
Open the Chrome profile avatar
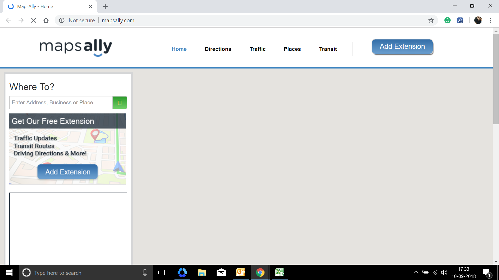click(478, 21)
